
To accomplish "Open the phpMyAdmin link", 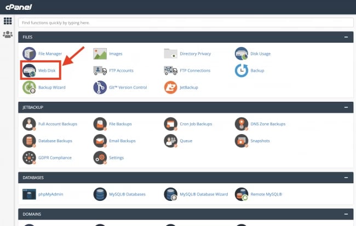I will [x=51, y=194].
